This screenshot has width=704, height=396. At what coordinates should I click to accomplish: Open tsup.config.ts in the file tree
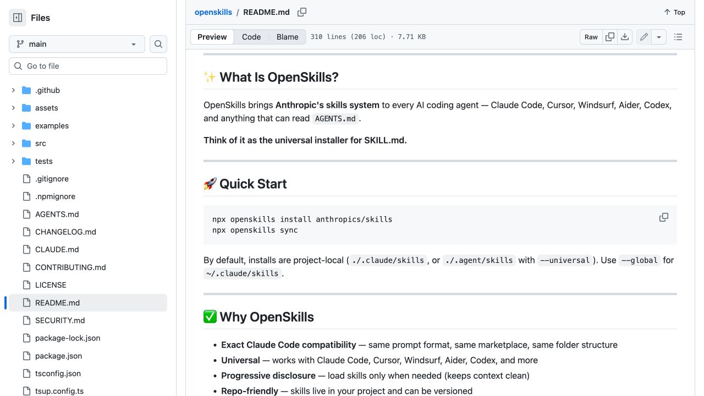59,391
